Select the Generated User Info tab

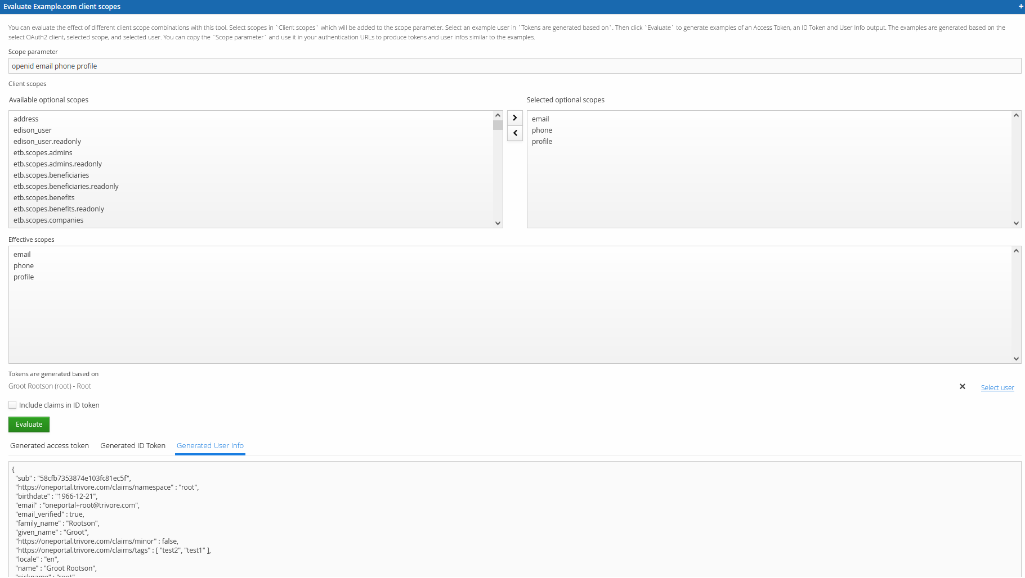[x=210, y=446]
